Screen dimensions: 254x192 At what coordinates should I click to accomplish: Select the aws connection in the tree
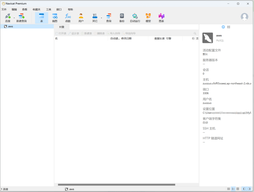[10, 26]
